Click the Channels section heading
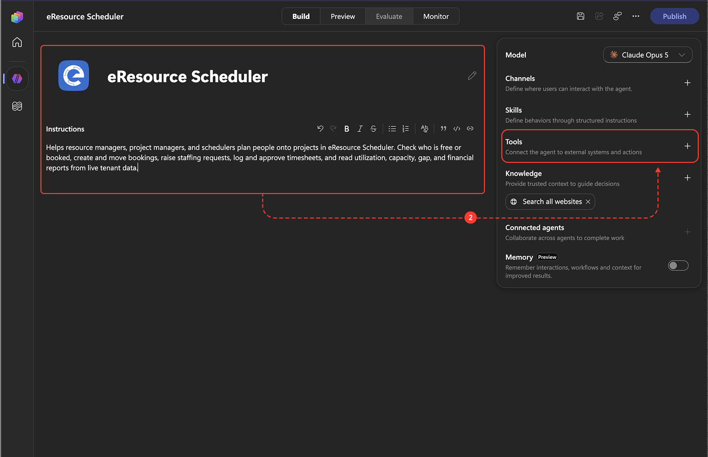The width and height of the screenshot is (708, 457). [x=520, y=79]
